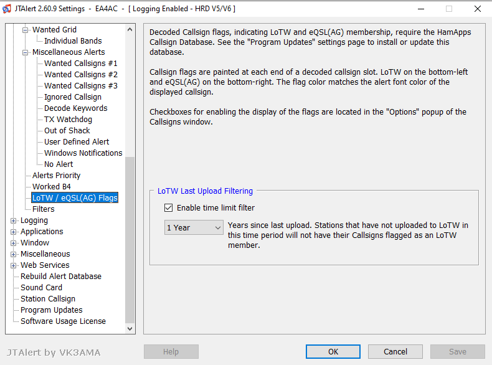
Task: Close the JTAlert Settings window
Action: (478, 9)
